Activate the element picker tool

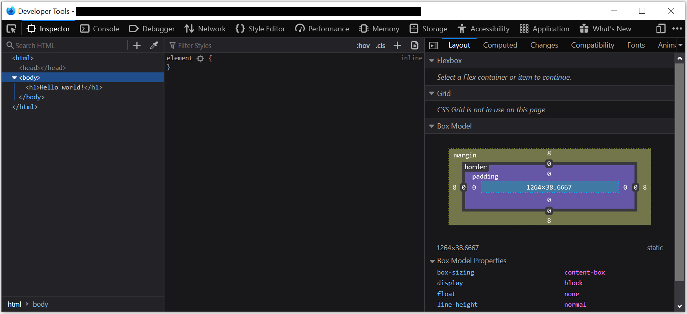[x=11, y=29]
